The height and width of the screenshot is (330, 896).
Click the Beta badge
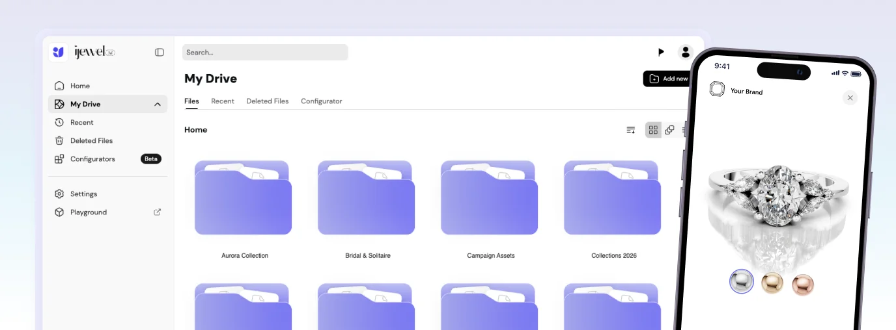[151, 159]
